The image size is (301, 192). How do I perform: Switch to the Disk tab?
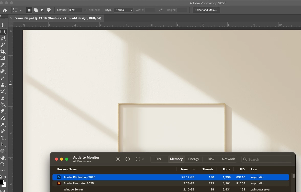click(x=211, y=159)
